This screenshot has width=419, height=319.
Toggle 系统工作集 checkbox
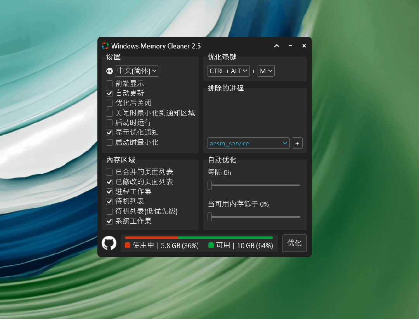[x=109, y=221]
